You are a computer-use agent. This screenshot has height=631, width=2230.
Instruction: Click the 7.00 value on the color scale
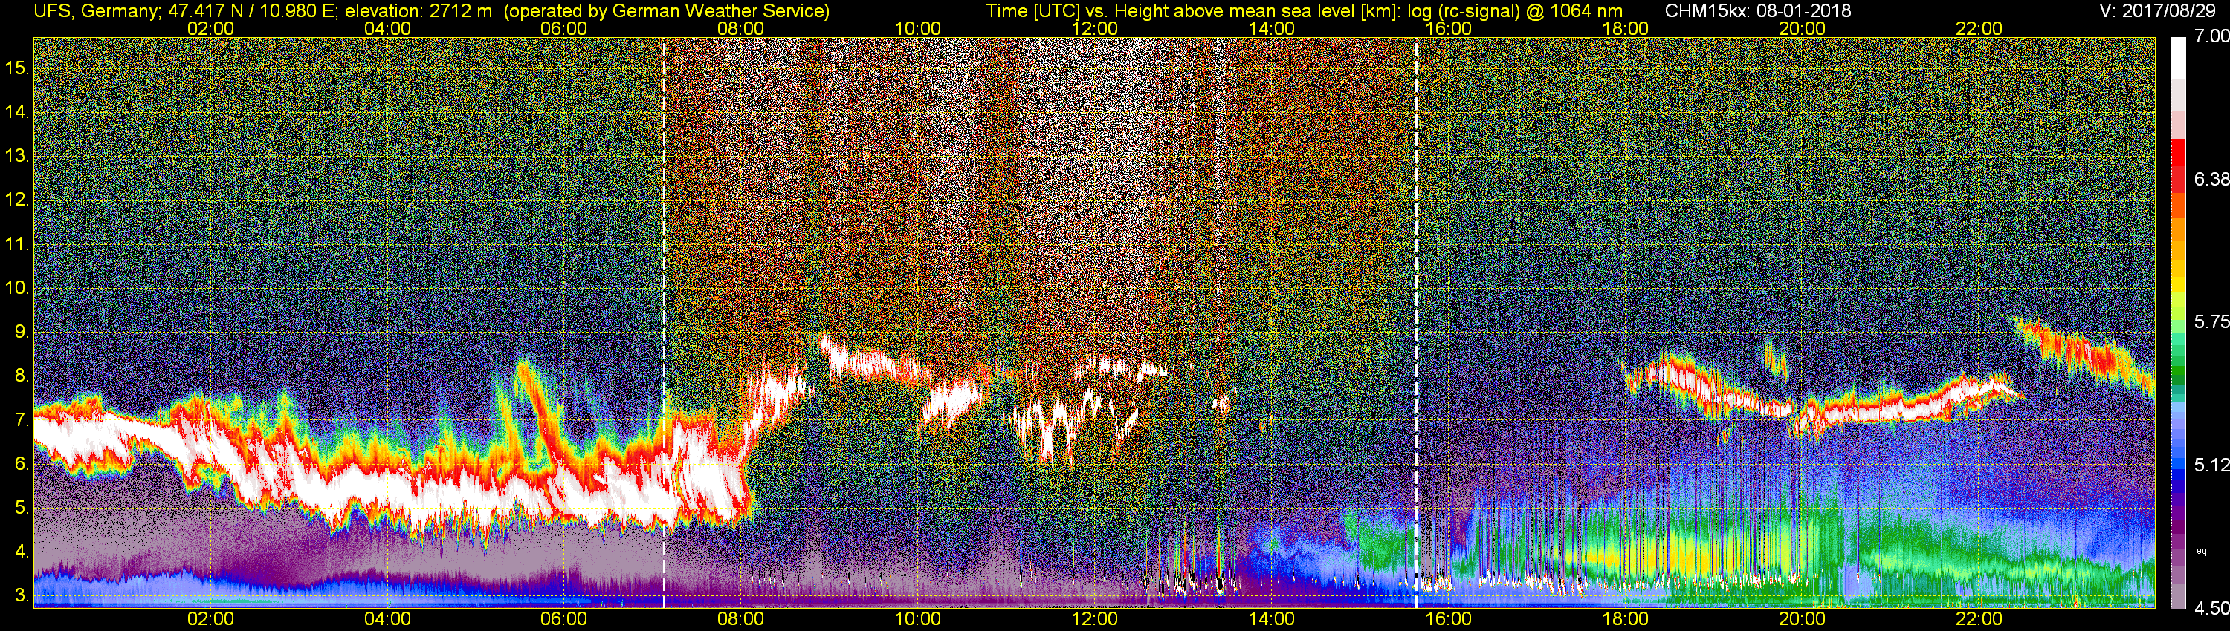[x=2211, y=36]
